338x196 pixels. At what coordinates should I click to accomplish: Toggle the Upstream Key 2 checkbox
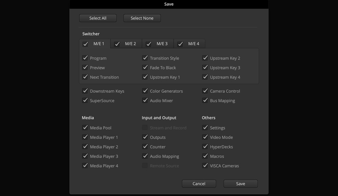point(205,58)
